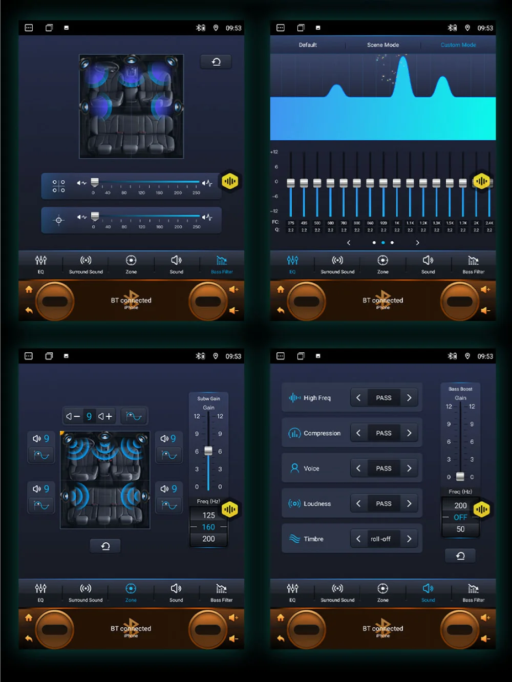Switch High Freq to previous option
Image resolution: width=512 pixels, height=682 pixels.
click(358, 398)
